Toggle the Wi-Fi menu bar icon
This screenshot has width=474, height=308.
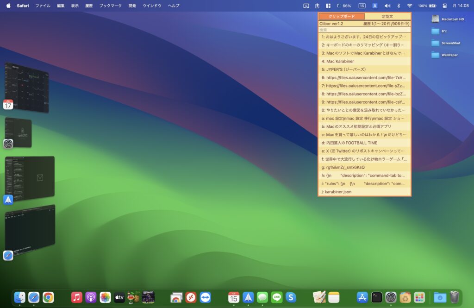point(410,6)
